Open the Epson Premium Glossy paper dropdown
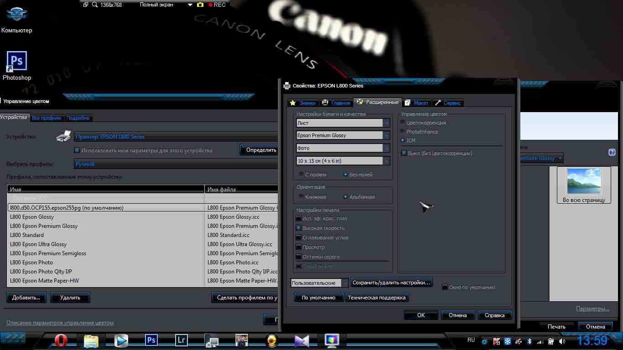Viewport: 623px width, 350px height. click(343, 135)
